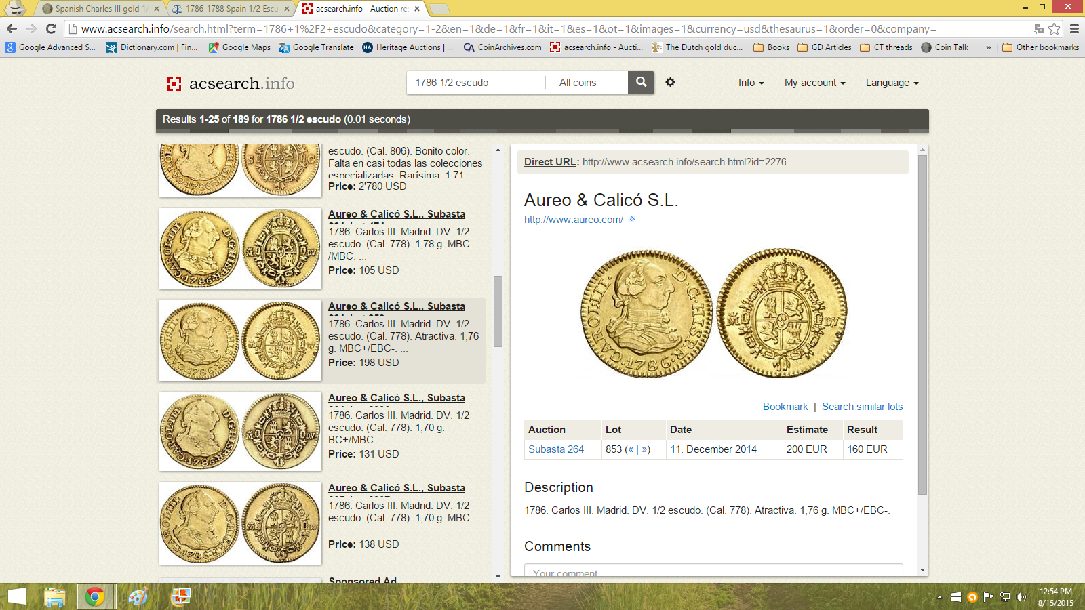This screenshot has width=1085, height=610.
Task: Open the Subasta 264 auction link
Action: point(556,449)
